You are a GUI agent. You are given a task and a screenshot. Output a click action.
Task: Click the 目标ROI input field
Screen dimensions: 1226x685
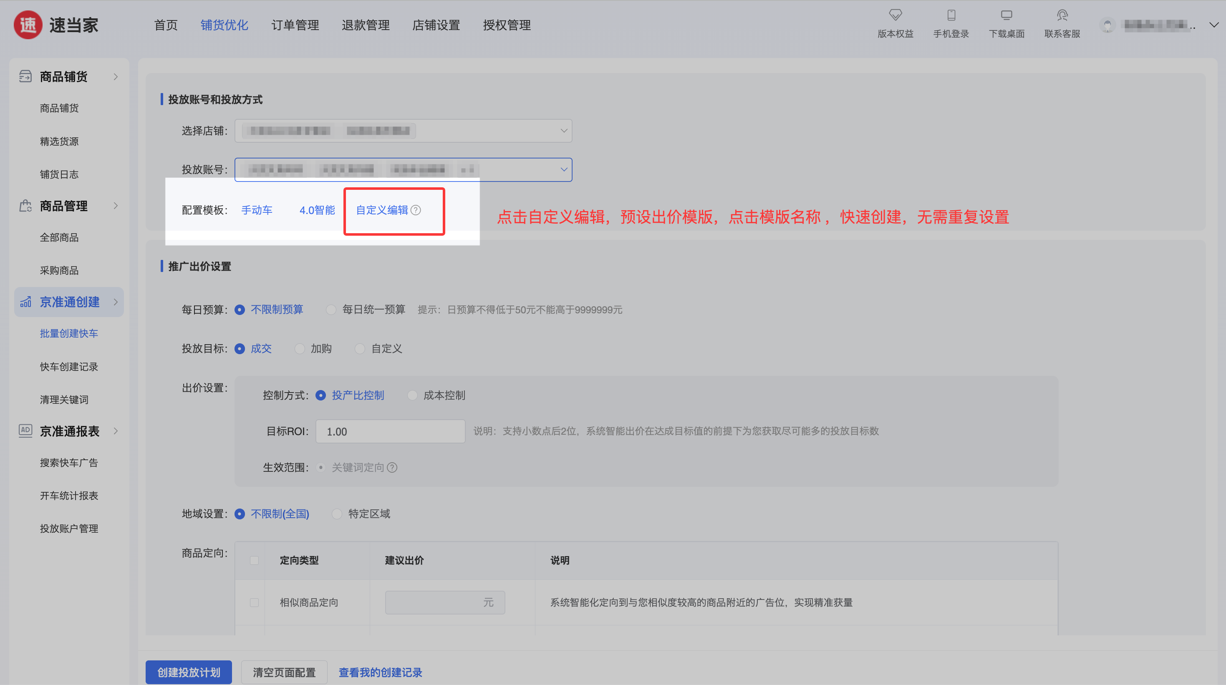pyautogui.click(x=390, y=431)
